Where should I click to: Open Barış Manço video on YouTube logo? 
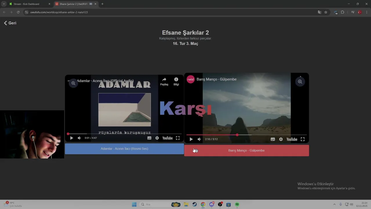click(292, 139)
